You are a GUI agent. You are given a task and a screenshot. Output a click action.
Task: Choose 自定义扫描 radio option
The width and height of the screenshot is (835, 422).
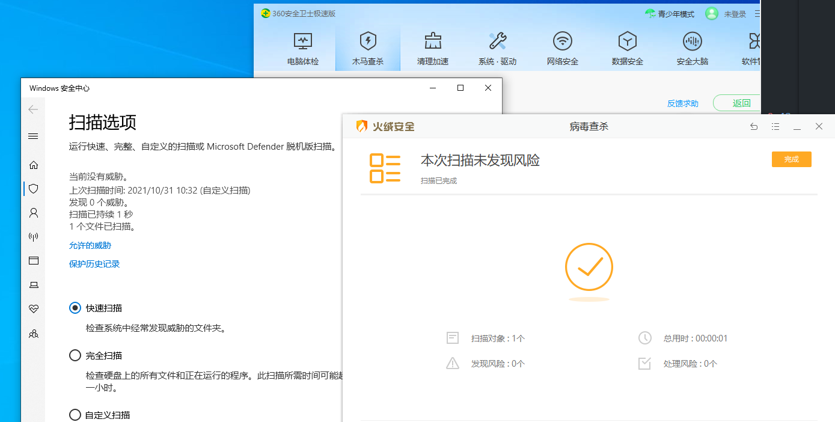75,415
